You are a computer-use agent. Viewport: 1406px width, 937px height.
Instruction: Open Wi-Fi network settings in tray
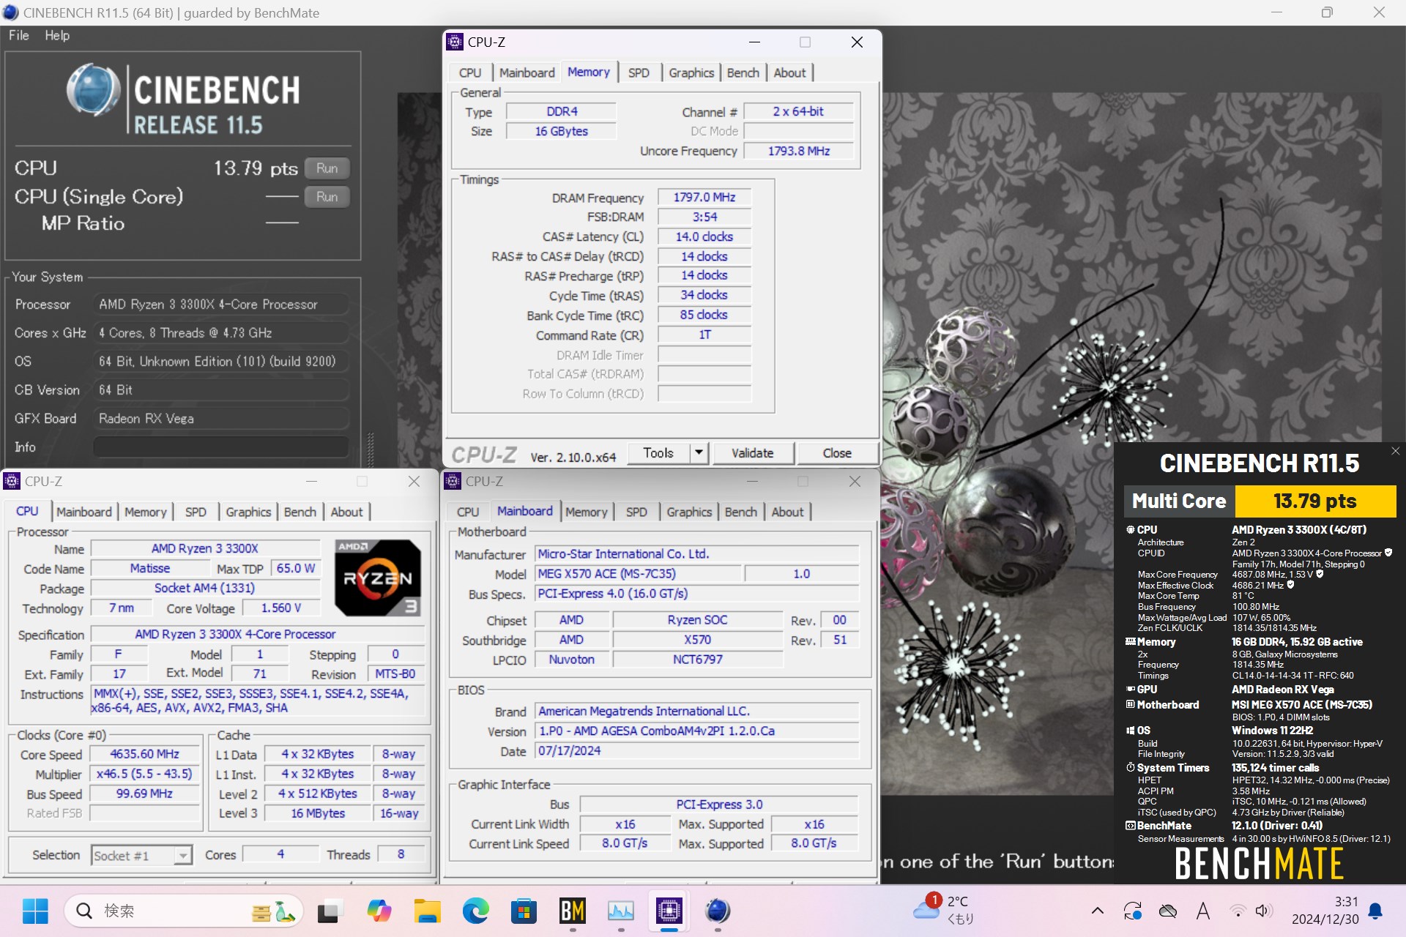click(1238, 911)
